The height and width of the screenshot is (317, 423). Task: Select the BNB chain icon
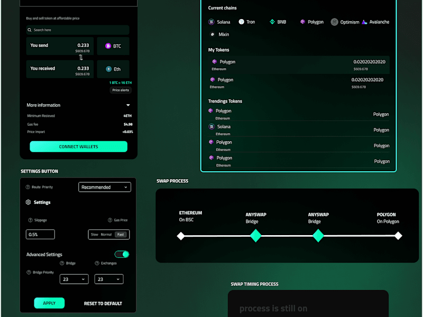272,22
